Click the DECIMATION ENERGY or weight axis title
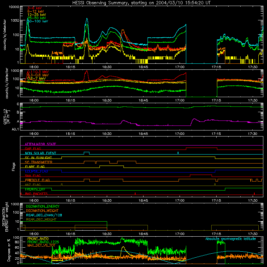The height and width of the screenshot is (267, 267). 5,217
